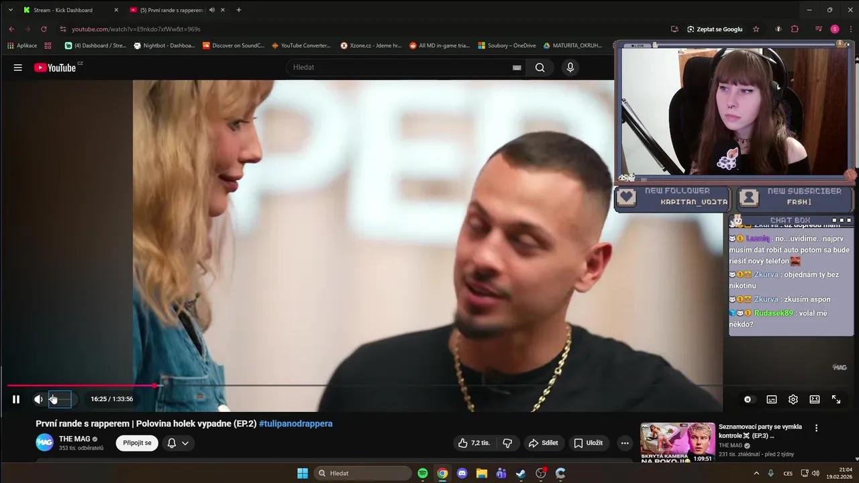
Task: Switch to Stream - Kick Dashboard tab
Action: click(70, 10)
